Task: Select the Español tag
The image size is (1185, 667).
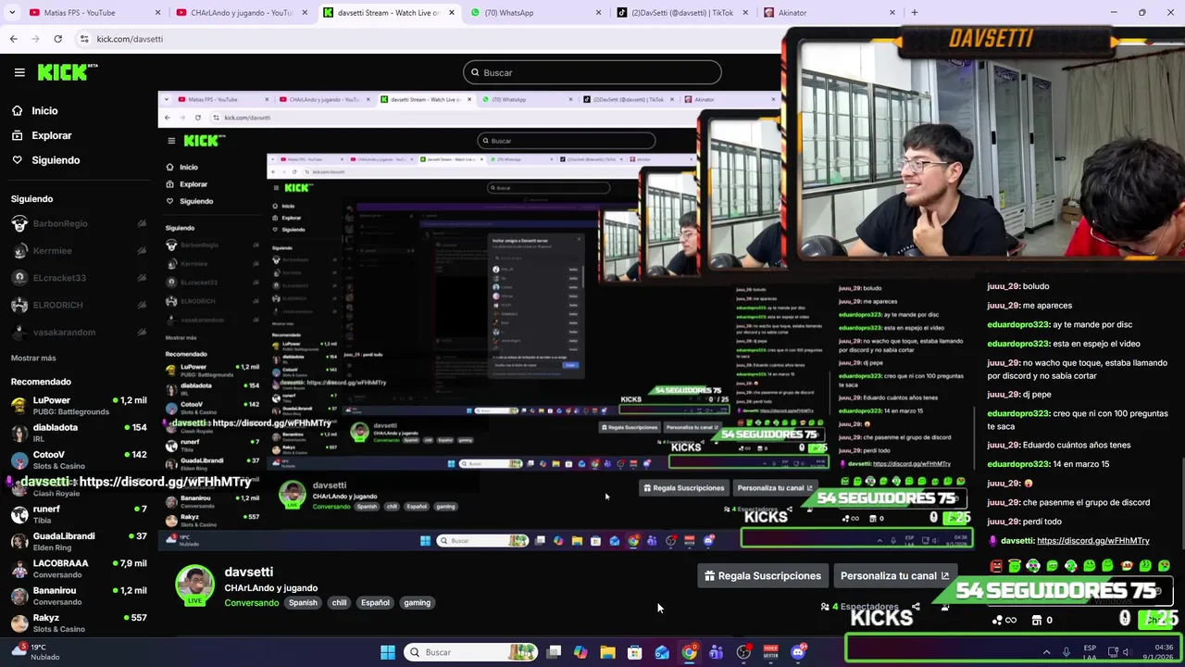Action: pyautogui.click(x=375, y=603)
